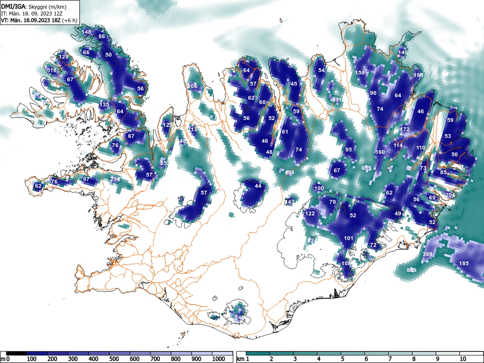Click the visibility value 147 on the map
The image size is (484, 363).
pos(289,202)
